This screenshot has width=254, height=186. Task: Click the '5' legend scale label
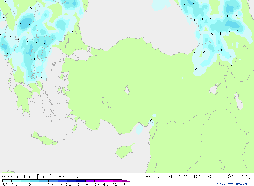click(x=39, y=184)
